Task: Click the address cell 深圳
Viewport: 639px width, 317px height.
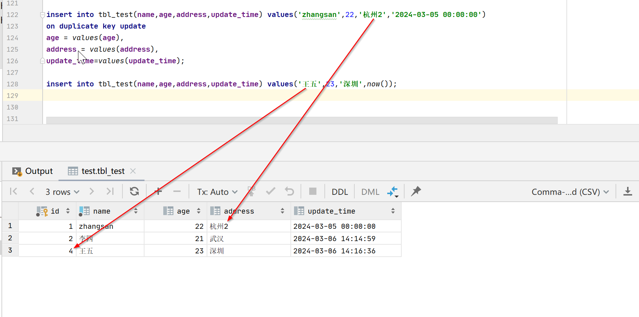Action: (249, 251)
